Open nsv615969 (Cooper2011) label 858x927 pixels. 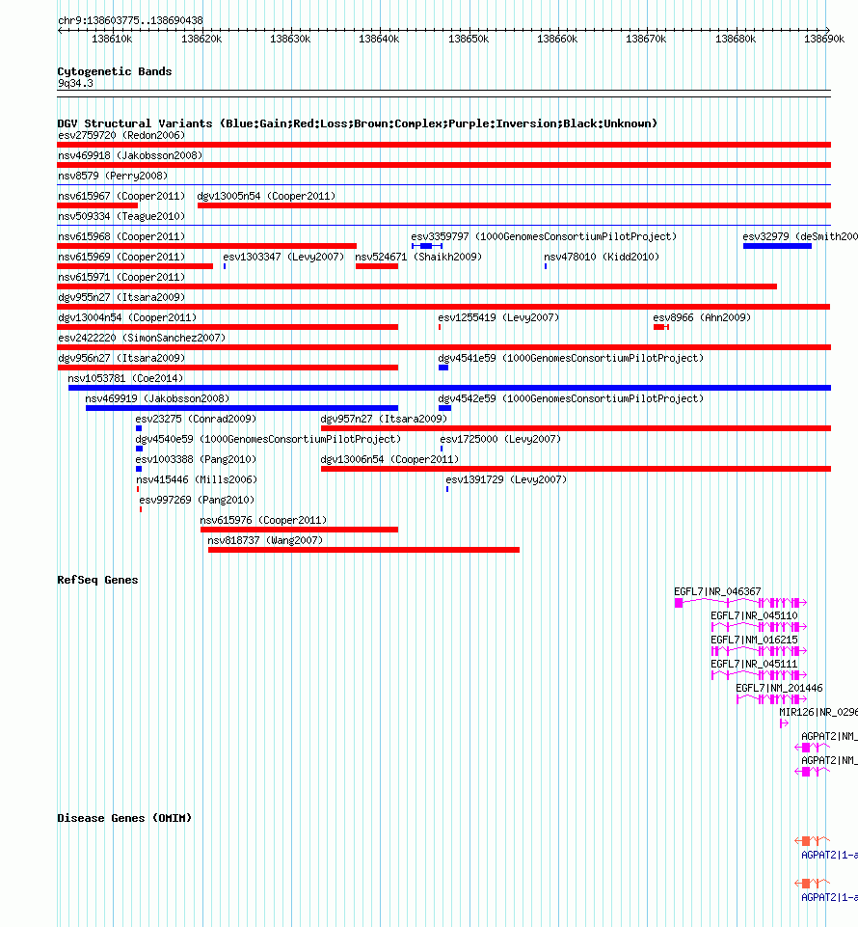121,258
